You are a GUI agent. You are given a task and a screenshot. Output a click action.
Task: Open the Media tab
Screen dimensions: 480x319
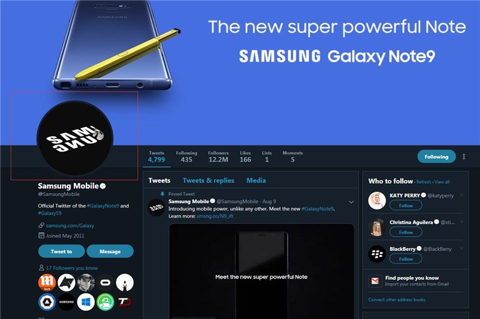point(256,181)
